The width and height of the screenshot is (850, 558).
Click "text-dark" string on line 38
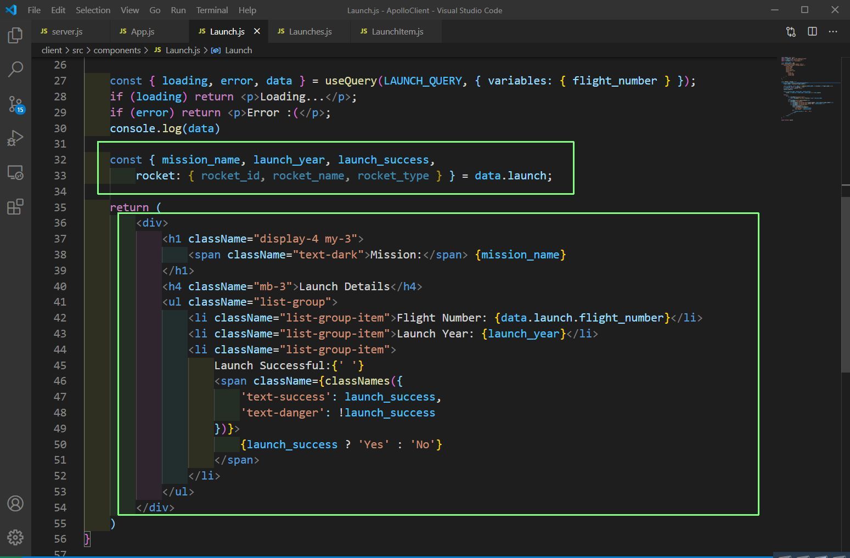click(328, 255)
